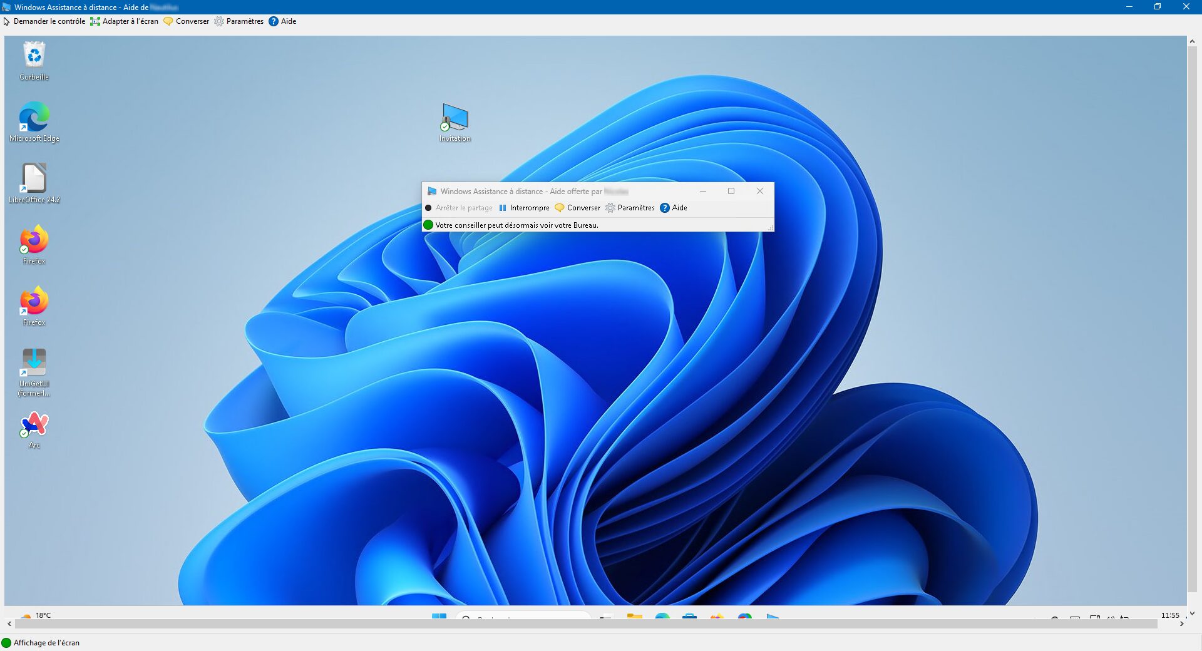Click the 18°C weather widget
This screenshot has height=651, width=1202.
36,615
